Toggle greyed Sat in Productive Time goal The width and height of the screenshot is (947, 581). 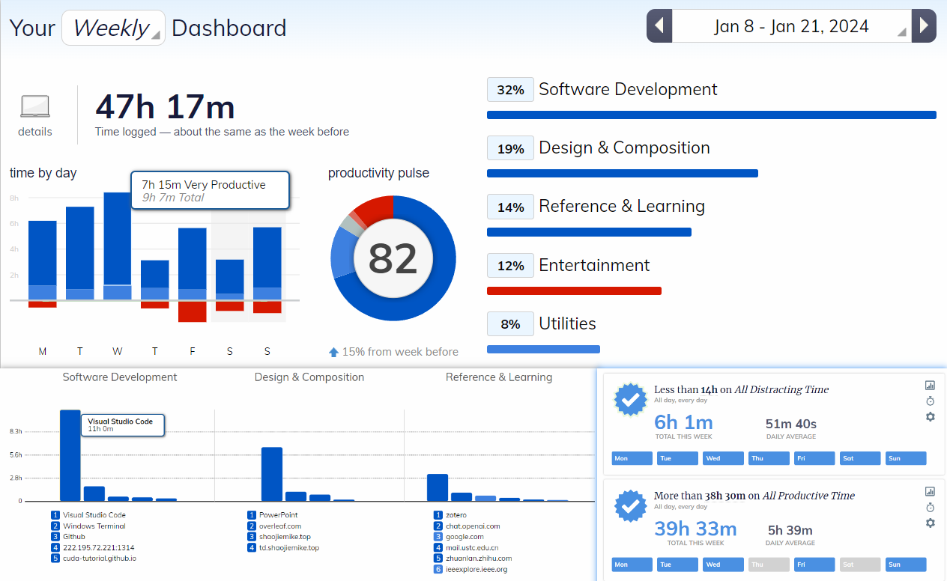coord(860,565)
